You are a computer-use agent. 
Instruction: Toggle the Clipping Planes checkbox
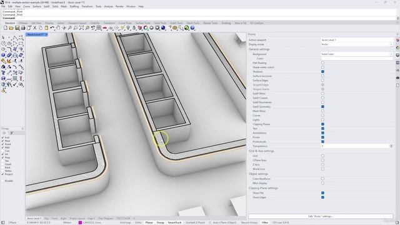pyautogui.click(x=322, y=124)
